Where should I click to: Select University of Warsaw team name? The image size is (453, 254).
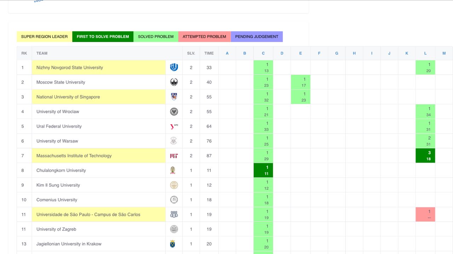(x=57, y=141)
